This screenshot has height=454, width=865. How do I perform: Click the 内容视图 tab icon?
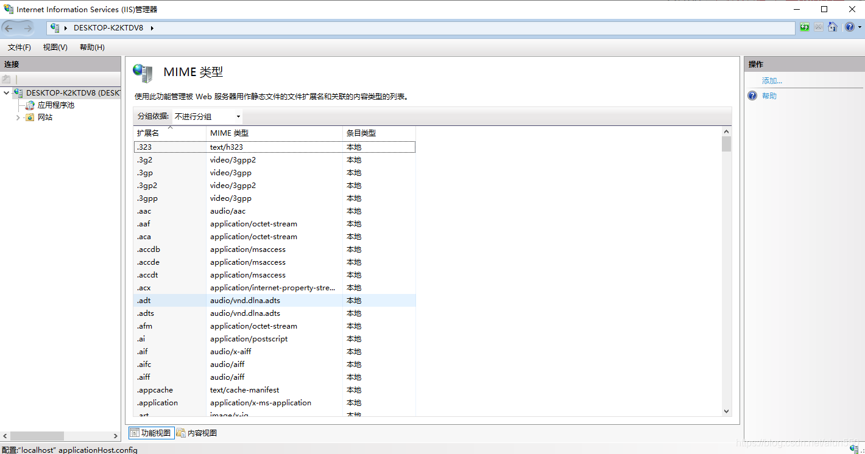181,433
